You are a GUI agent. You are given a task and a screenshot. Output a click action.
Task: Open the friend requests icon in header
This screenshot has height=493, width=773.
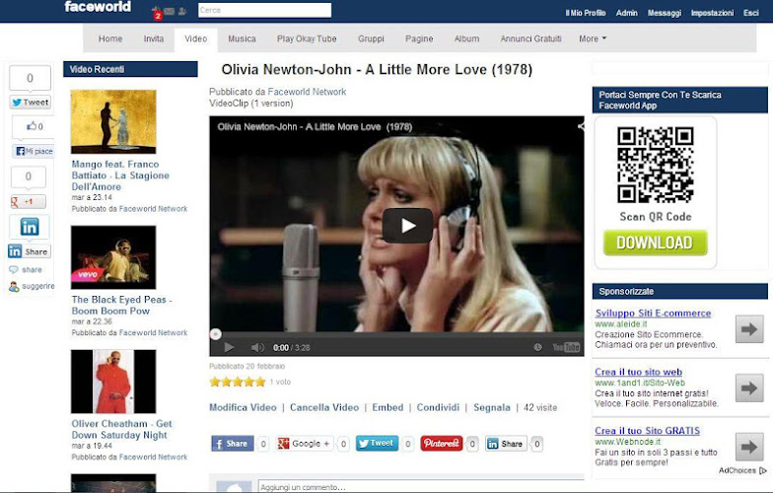tap(181, 11)
